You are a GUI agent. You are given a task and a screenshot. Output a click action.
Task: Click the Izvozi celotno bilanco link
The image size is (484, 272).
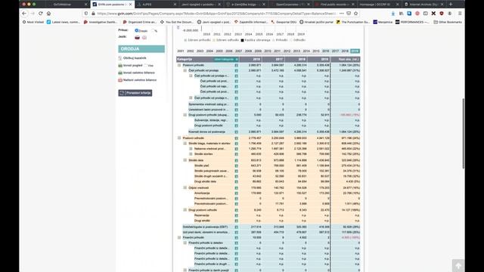point(139,73)
